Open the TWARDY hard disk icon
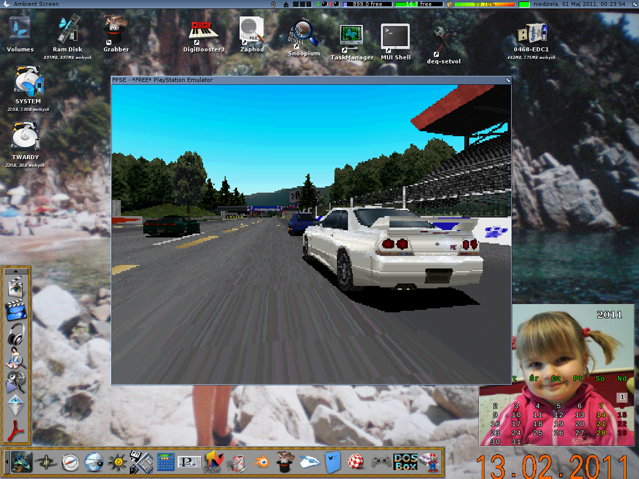The image size is (639, 479). [x=25, y=137]
